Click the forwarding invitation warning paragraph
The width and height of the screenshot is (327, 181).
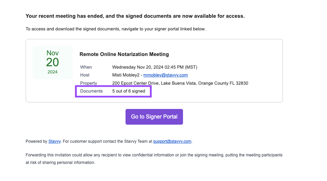point(154,159)
